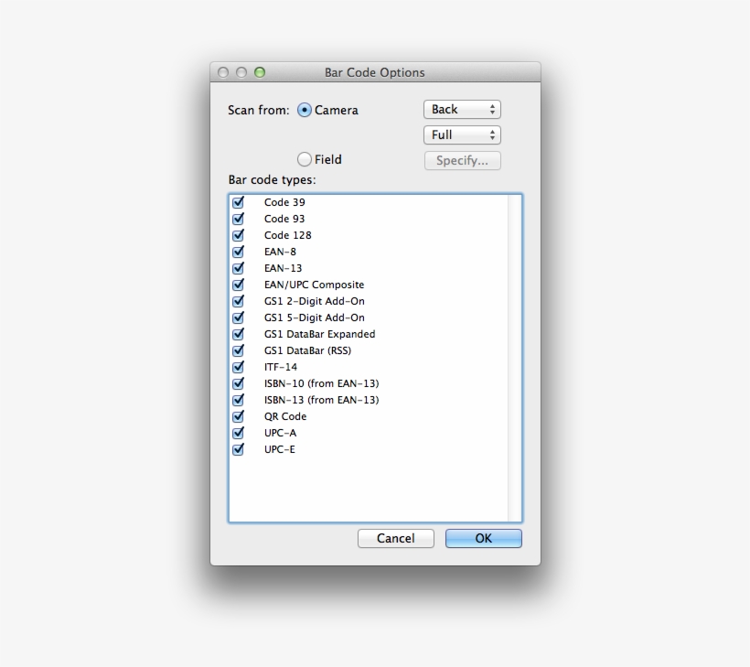Click the Specify... button
The height and width of the screenshot is (667, 750).
pyautogui.click(x=462, y=161)
